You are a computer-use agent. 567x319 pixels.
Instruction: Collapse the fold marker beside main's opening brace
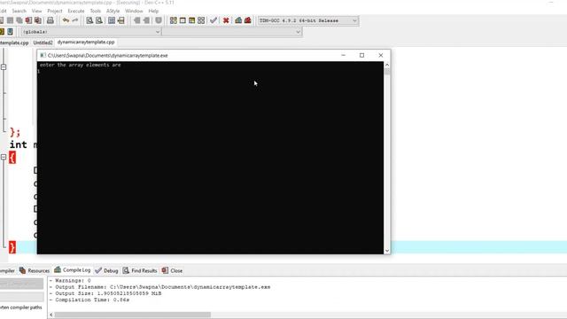[4, 158]
